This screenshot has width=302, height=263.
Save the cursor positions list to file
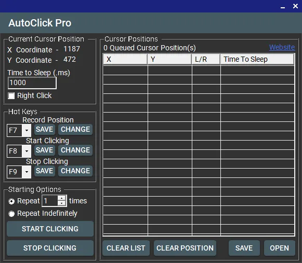point(244,248)
